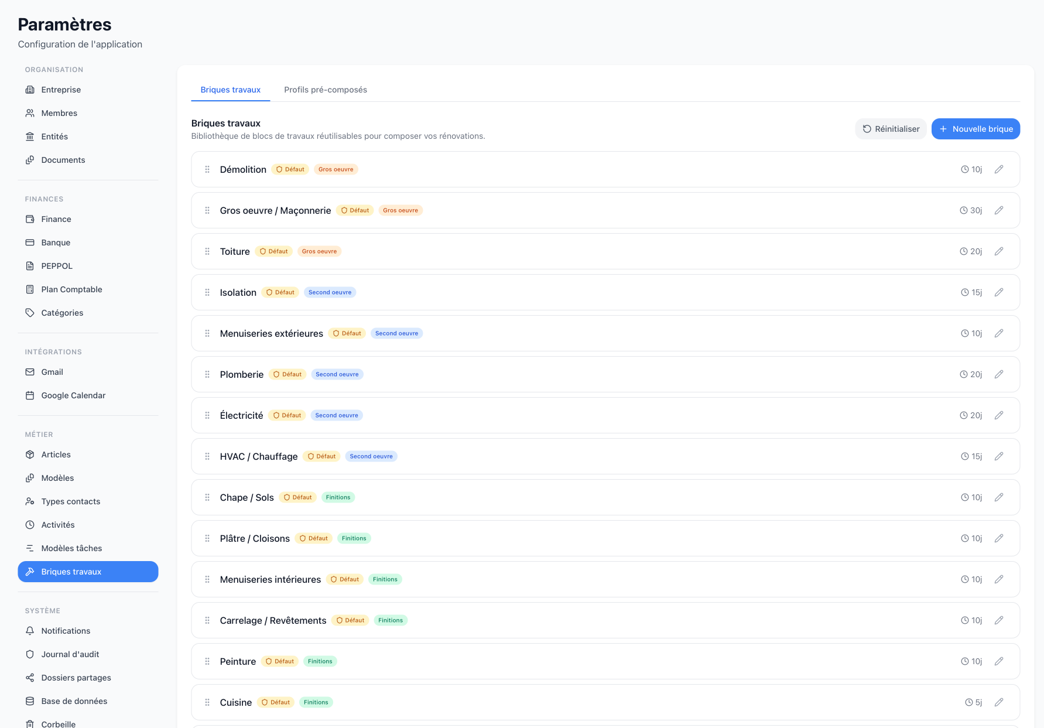Go to Dossiers partages

pyautogui.click(x=88, y=678)
